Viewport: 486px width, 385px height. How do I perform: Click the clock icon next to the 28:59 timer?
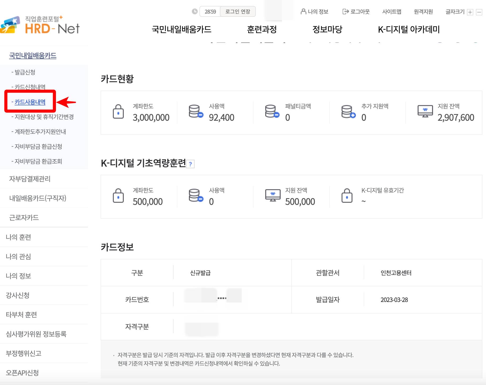pyautogui.click(x=194, y=11)
